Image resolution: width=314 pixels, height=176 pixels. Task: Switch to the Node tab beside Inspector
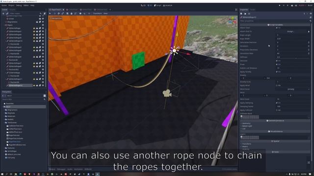253,10
